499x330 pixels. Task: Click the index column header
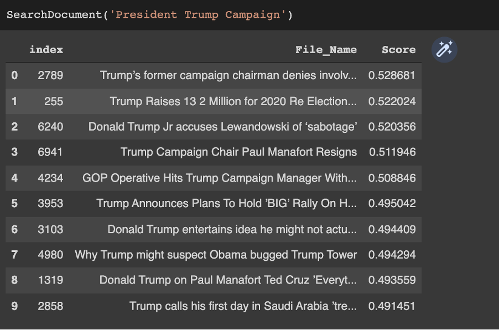click(46, 50)
